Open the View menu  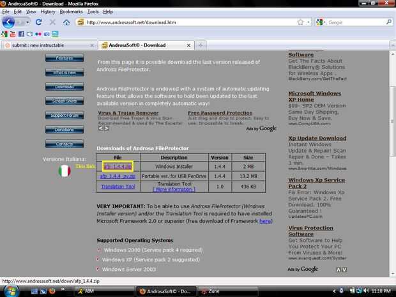coord(31,11)
